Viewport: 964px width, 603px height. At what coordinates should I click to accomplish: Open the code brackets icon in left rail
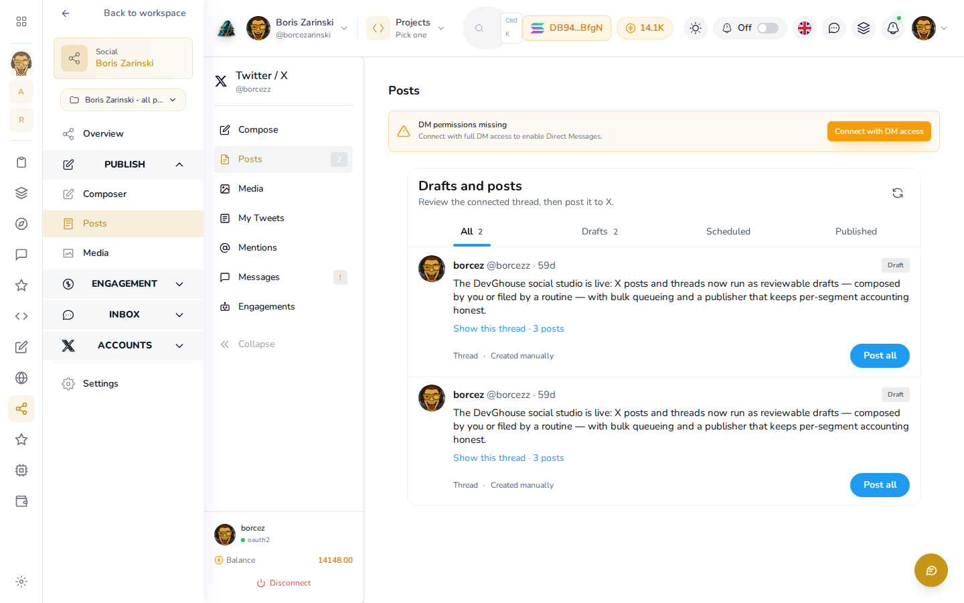coord(21,316)
